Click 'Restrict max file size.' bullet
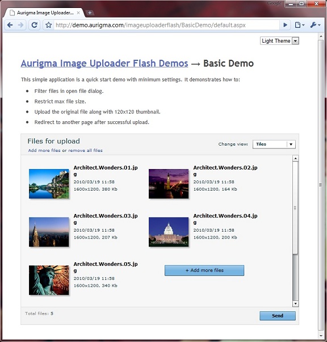 (x=60, y=101)
